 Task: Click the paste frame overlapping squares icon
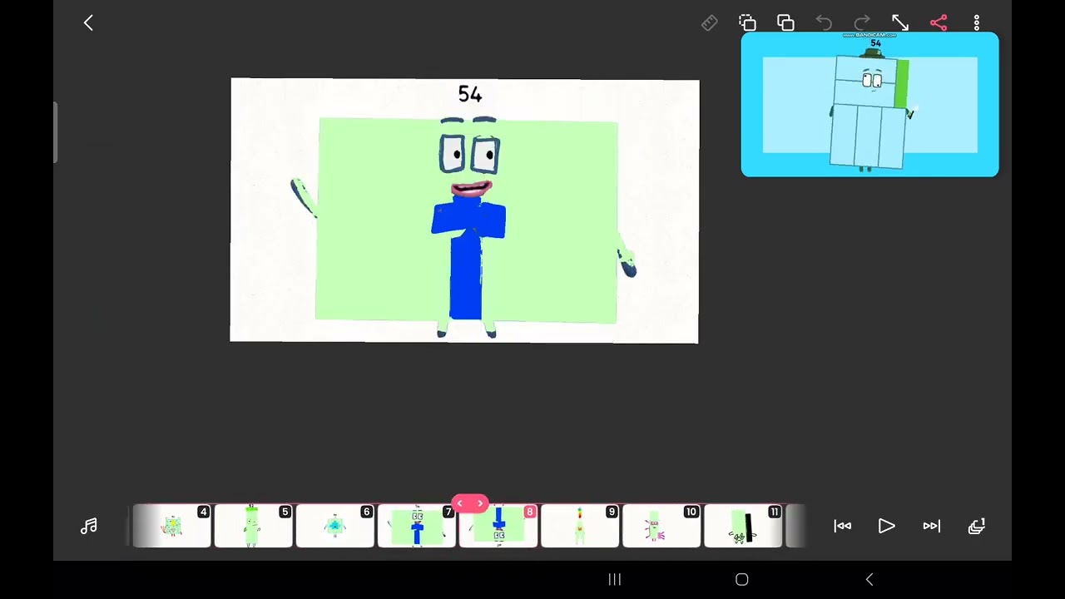785,23
